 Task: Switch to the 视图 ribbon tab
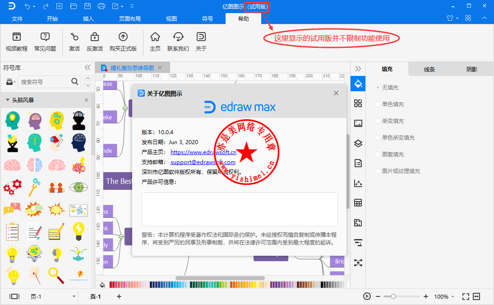tap(171, 19)
